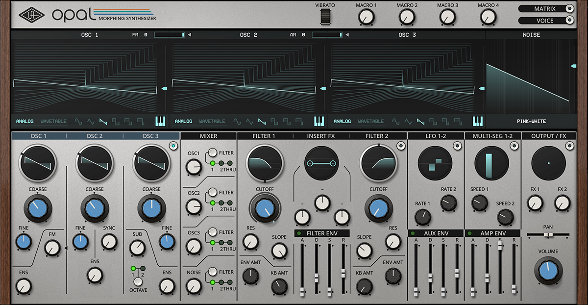
Task: Click the arrow beside the FM amount bar
Action: click(190, 35)
